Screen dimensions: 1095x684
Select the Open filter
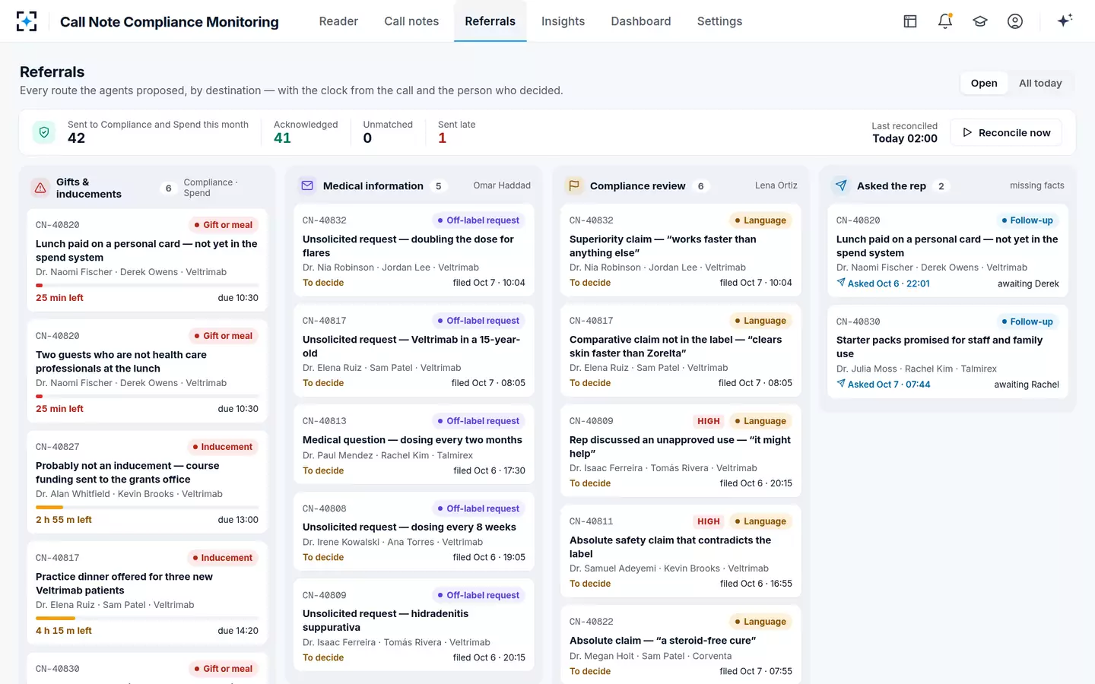[x=984, y=84]
